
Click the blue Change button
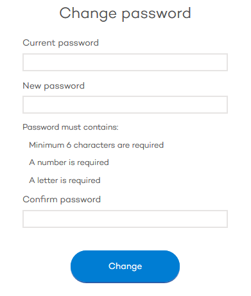coord(125,266)
